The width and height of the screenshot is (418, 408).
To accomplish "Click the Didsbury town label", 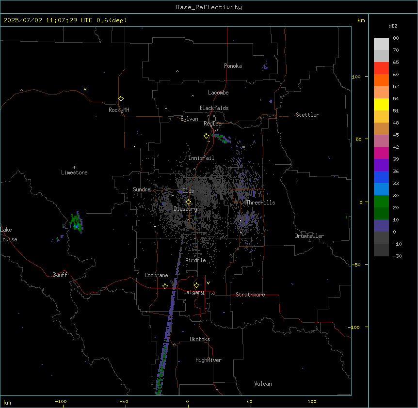I will coord(186,209).
